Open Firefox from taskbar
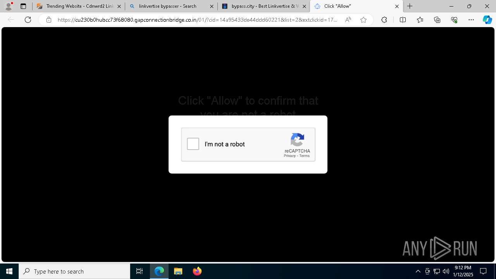The image size is (496, 279). coord(197,271)
